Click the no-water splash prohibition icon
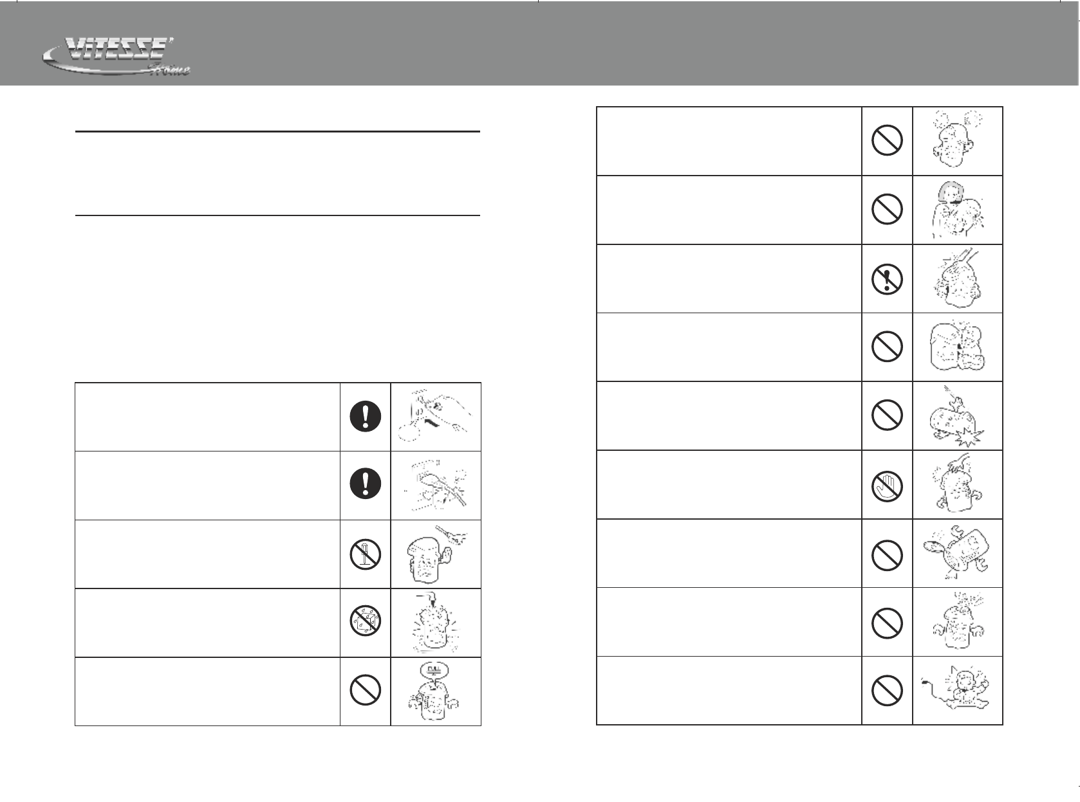The width and height of the screenshot is (1080, 802). point(365,623)
